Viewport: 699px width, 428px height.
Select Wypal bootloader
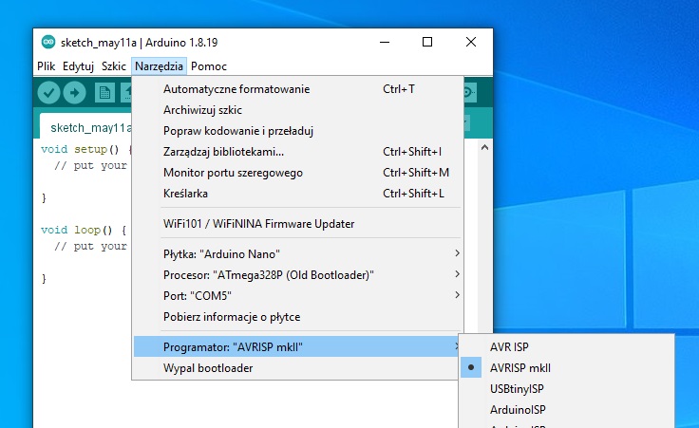coord(298,368)
